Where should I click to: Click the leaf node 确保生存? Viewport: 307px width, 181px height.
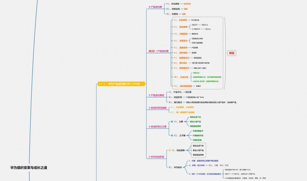[195, 34]
